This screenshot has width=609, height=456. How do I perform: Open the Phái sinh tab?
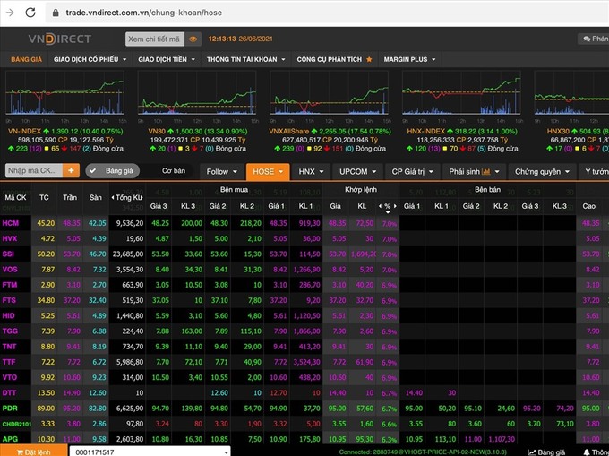pos(474,172)
